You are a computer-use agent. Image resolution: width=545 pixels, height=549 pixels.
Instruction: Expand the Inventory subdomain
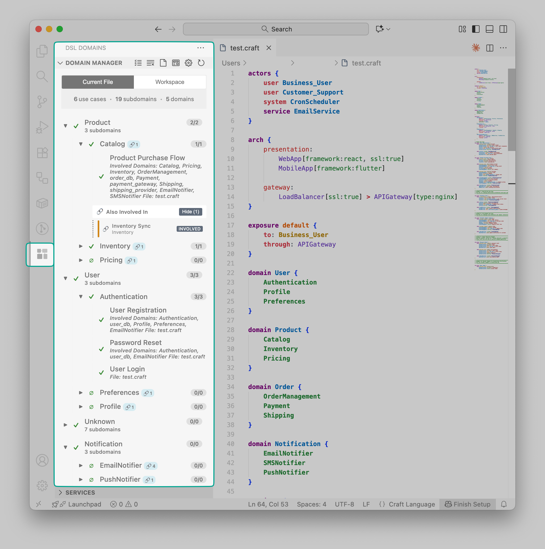(x=81, y=246)
